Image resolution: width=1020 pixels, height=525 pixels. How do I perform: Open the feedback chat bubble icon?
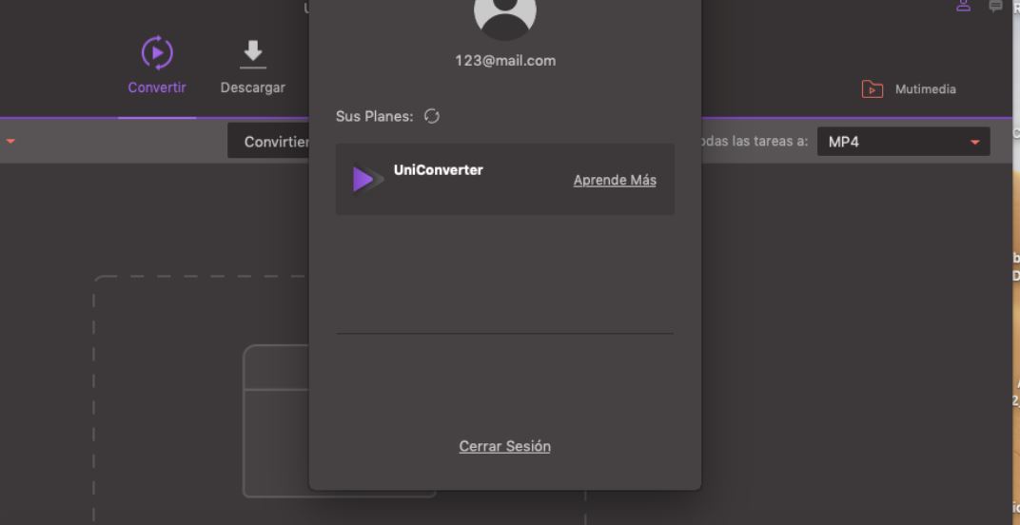point(995,6)
